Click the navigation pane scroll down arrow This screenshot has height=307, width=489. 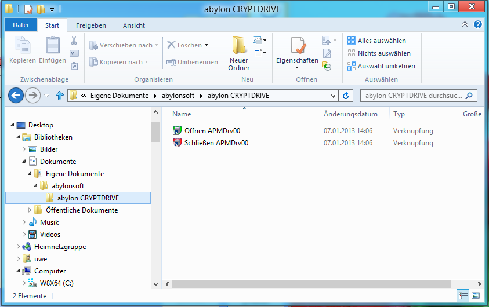(155, 284)
